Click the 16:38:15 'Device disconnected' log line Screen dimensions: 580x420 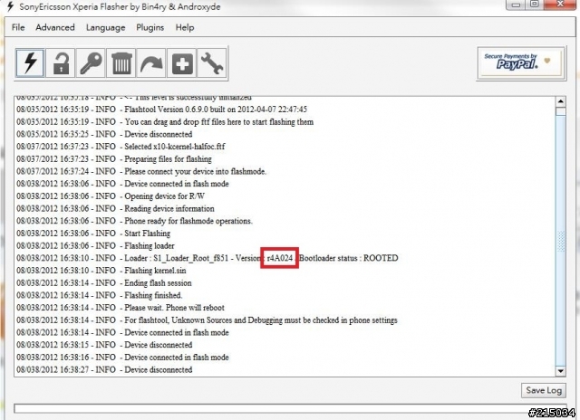tap(104, 345)
